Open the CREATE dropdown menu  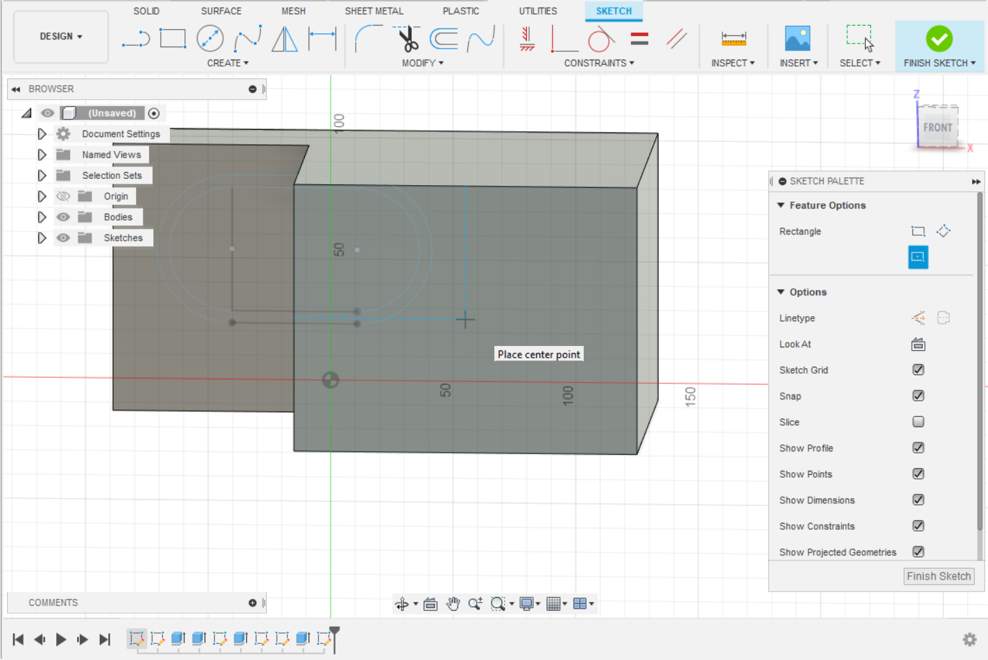227,63
